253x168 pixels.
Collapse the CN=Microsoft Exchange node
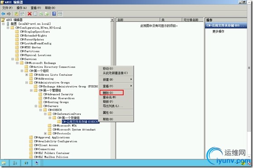click(17, 63)
